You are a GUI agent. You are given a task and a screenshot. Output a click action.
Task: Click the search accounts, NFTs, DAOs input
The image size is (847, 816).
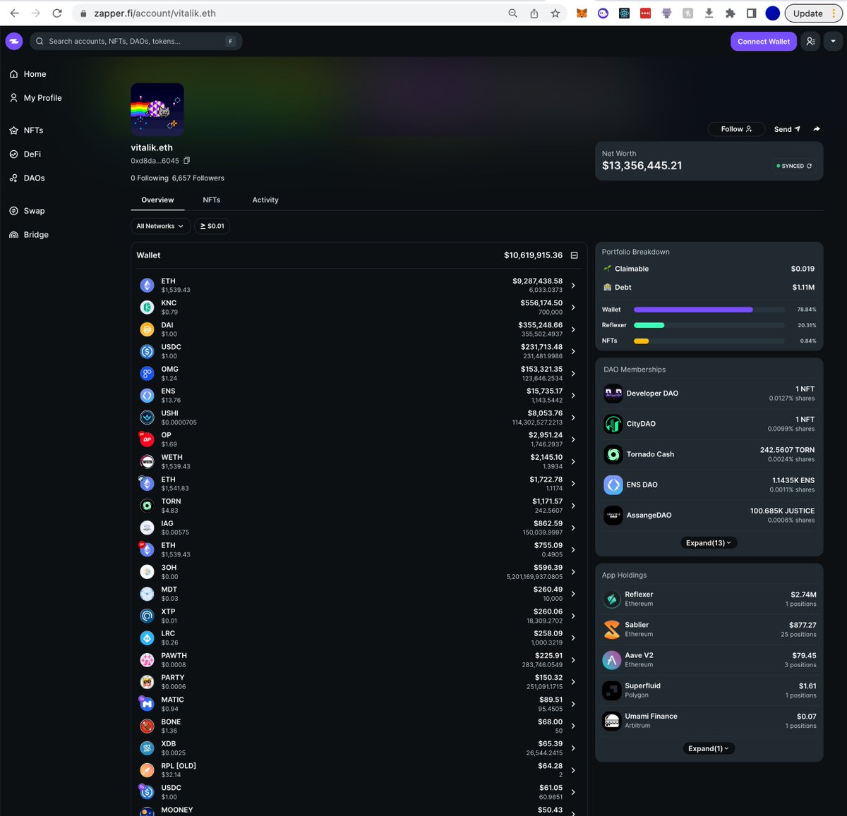coord(136,42)
